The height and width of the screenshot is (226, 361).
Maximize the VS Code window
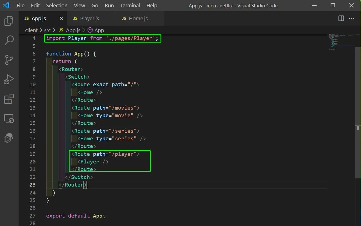point(333,5)
